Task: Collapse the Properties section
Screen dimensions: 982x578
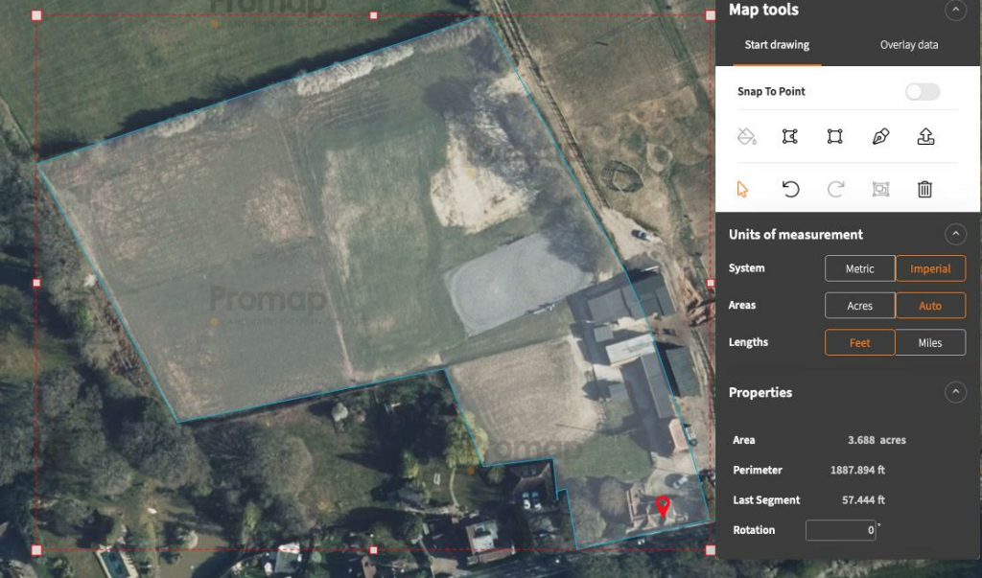Action: click(x=956, y=391)
